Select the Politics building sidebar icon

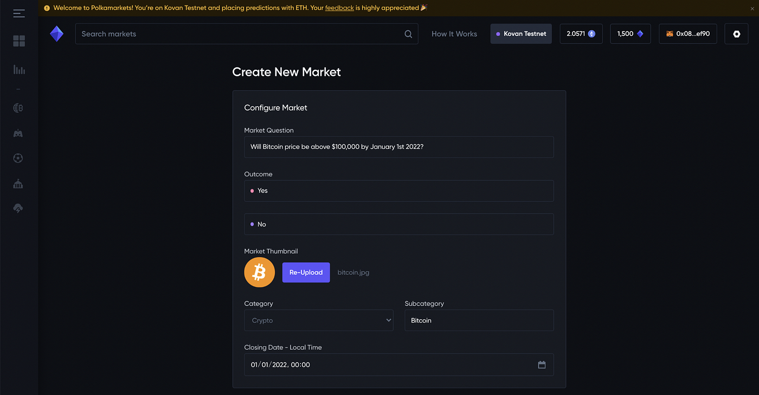18,184
